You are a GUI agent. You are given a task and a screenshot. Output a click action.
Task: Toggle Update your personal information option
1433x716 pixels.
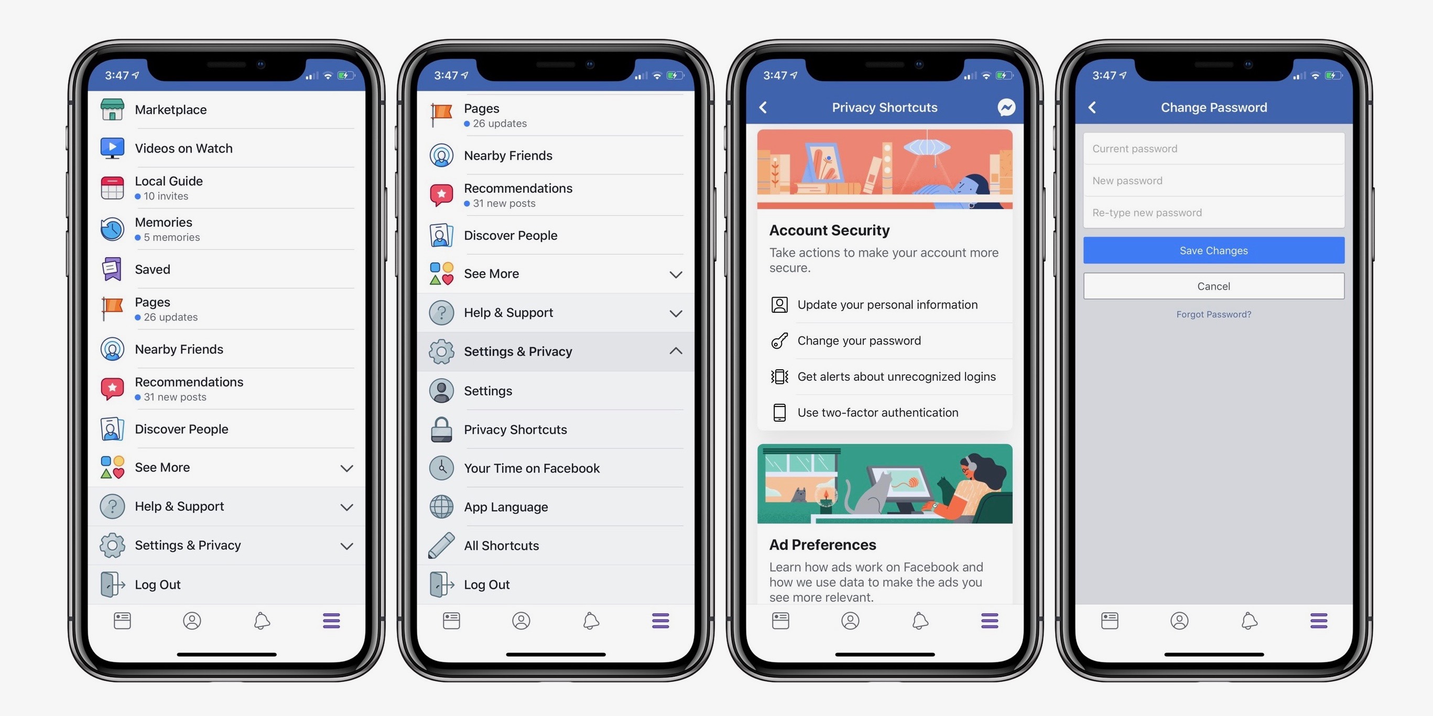[x=884, y=304]
